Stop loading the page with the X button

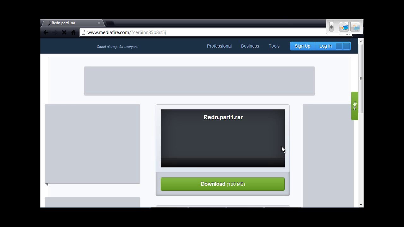(64, 32)
